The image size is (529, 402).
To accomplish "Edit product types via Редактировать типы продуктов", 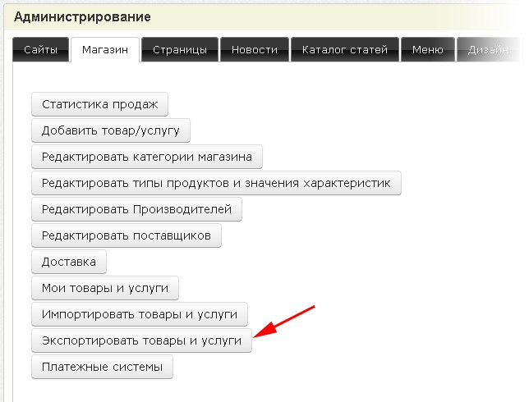I will (216, 183).
